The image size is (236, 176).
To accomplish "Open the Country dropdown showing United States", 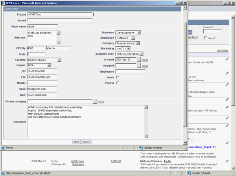I will point(44,60).
